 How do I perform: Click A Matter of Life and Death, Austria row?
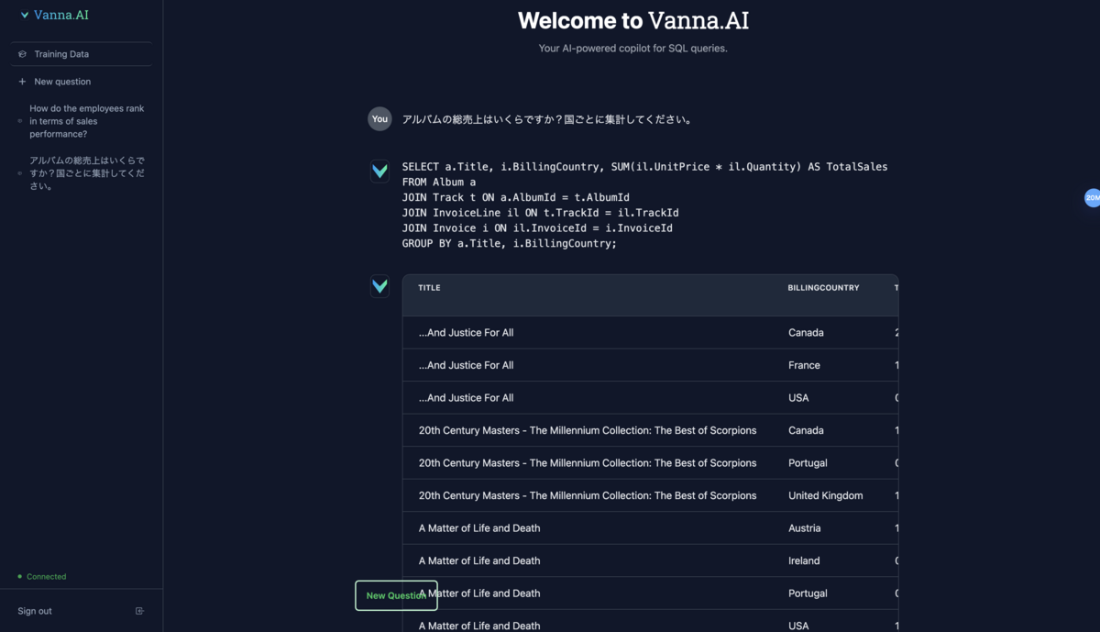pos(479,528)
